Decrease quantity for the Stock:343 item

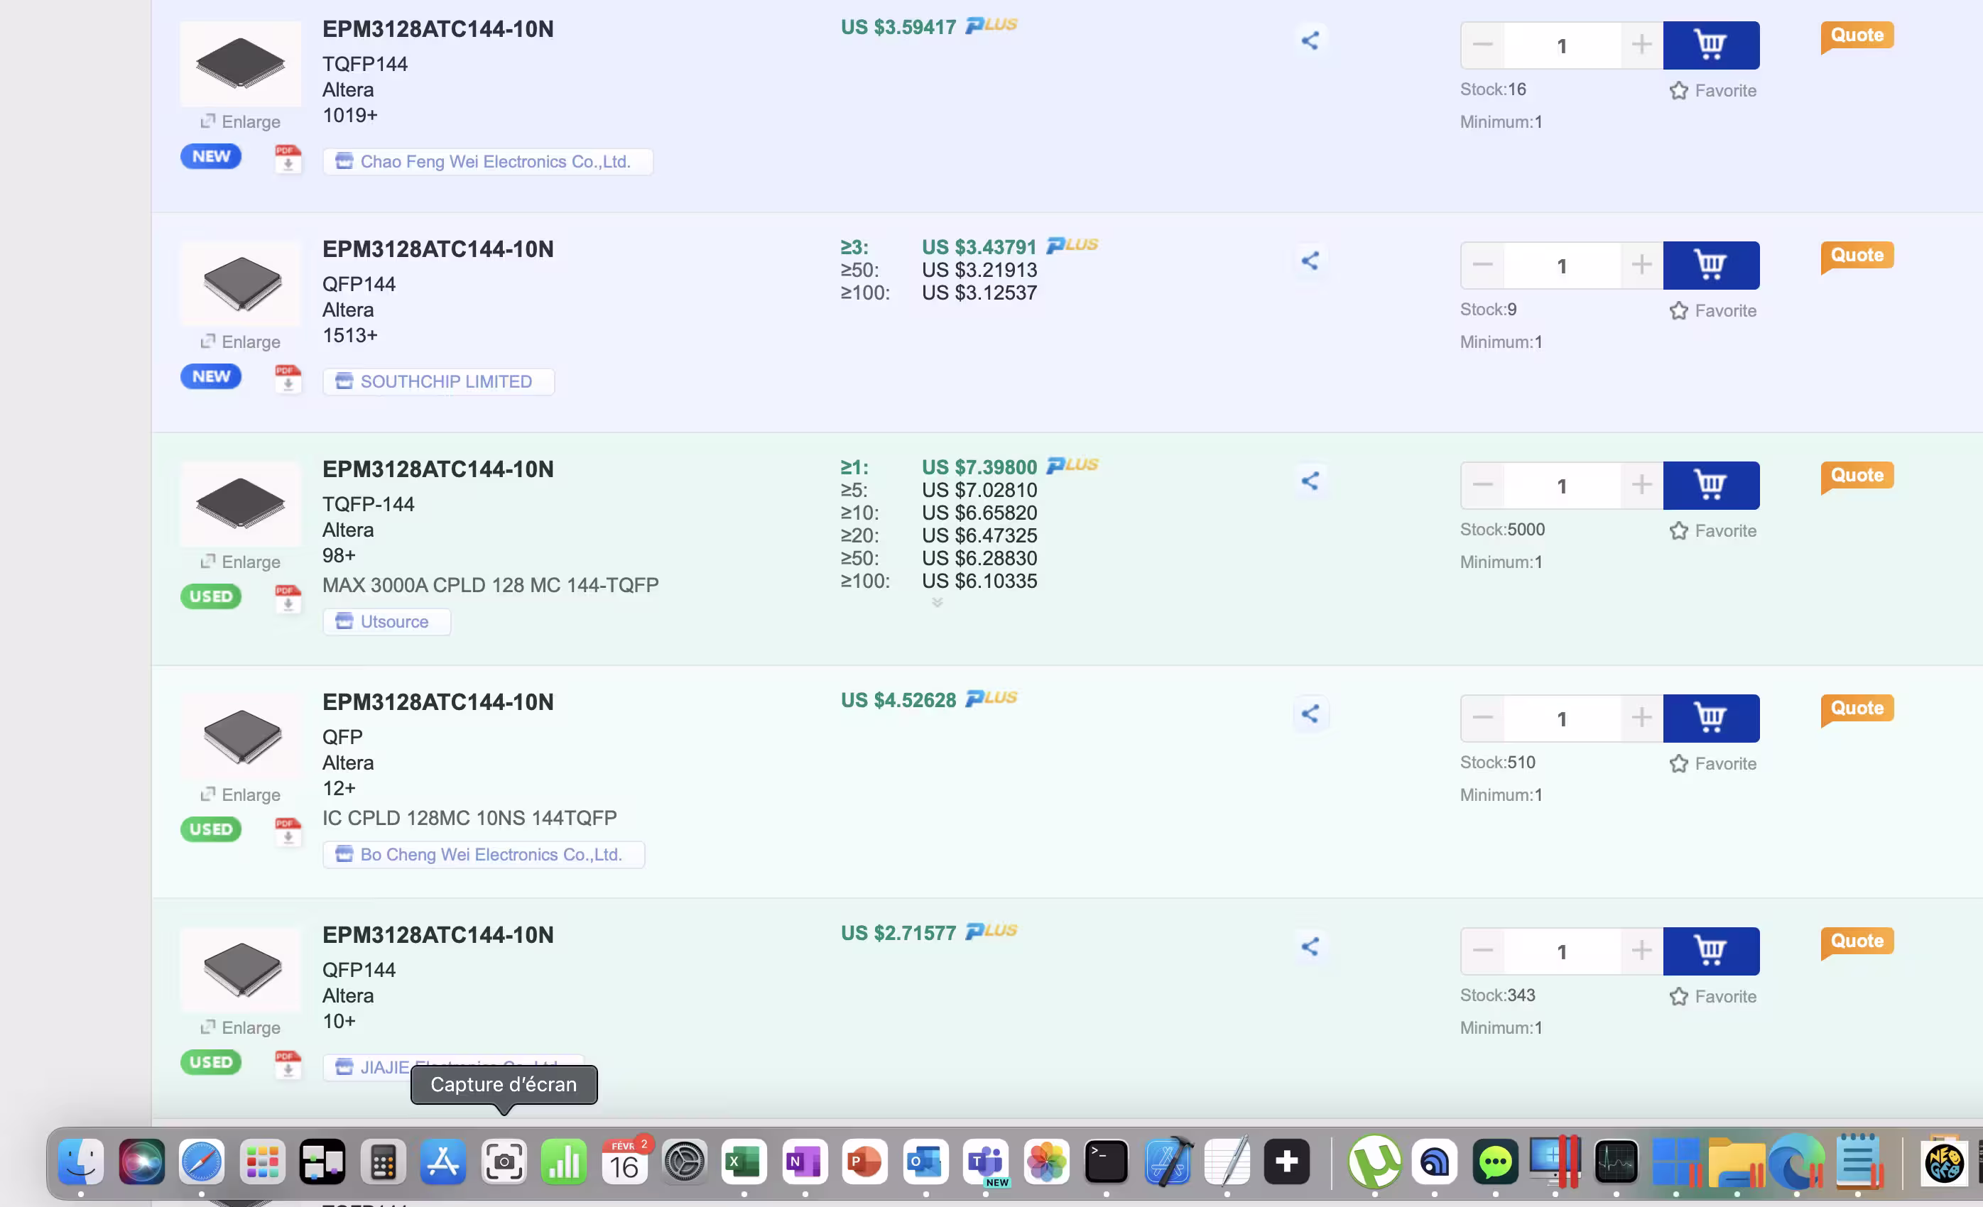[x=1482, y=951]
